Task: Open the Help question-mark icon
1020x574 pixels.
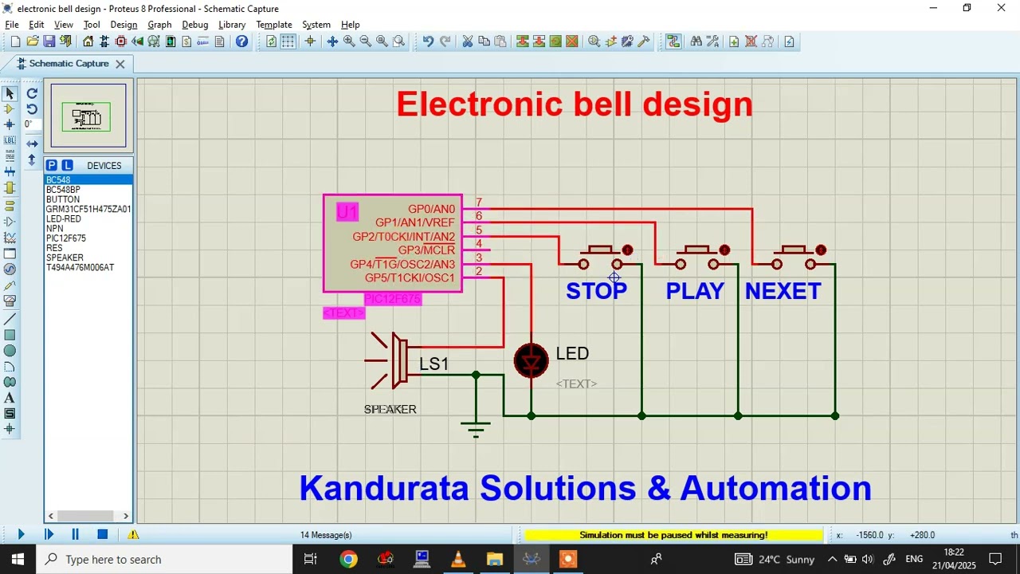Action: pos(241,41)
